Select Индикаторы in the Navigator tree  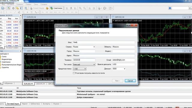7,59
